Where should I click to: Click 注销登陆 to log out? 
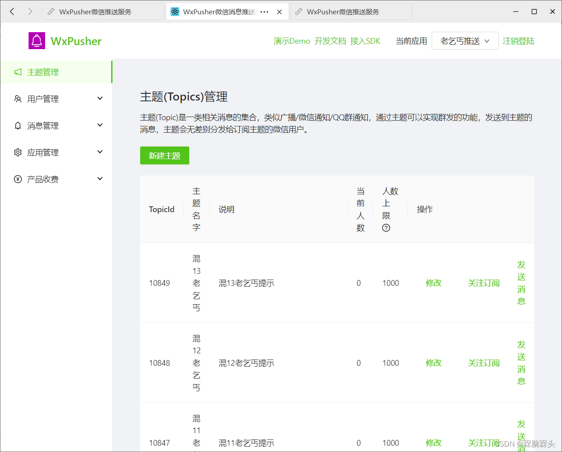[518, 41]
